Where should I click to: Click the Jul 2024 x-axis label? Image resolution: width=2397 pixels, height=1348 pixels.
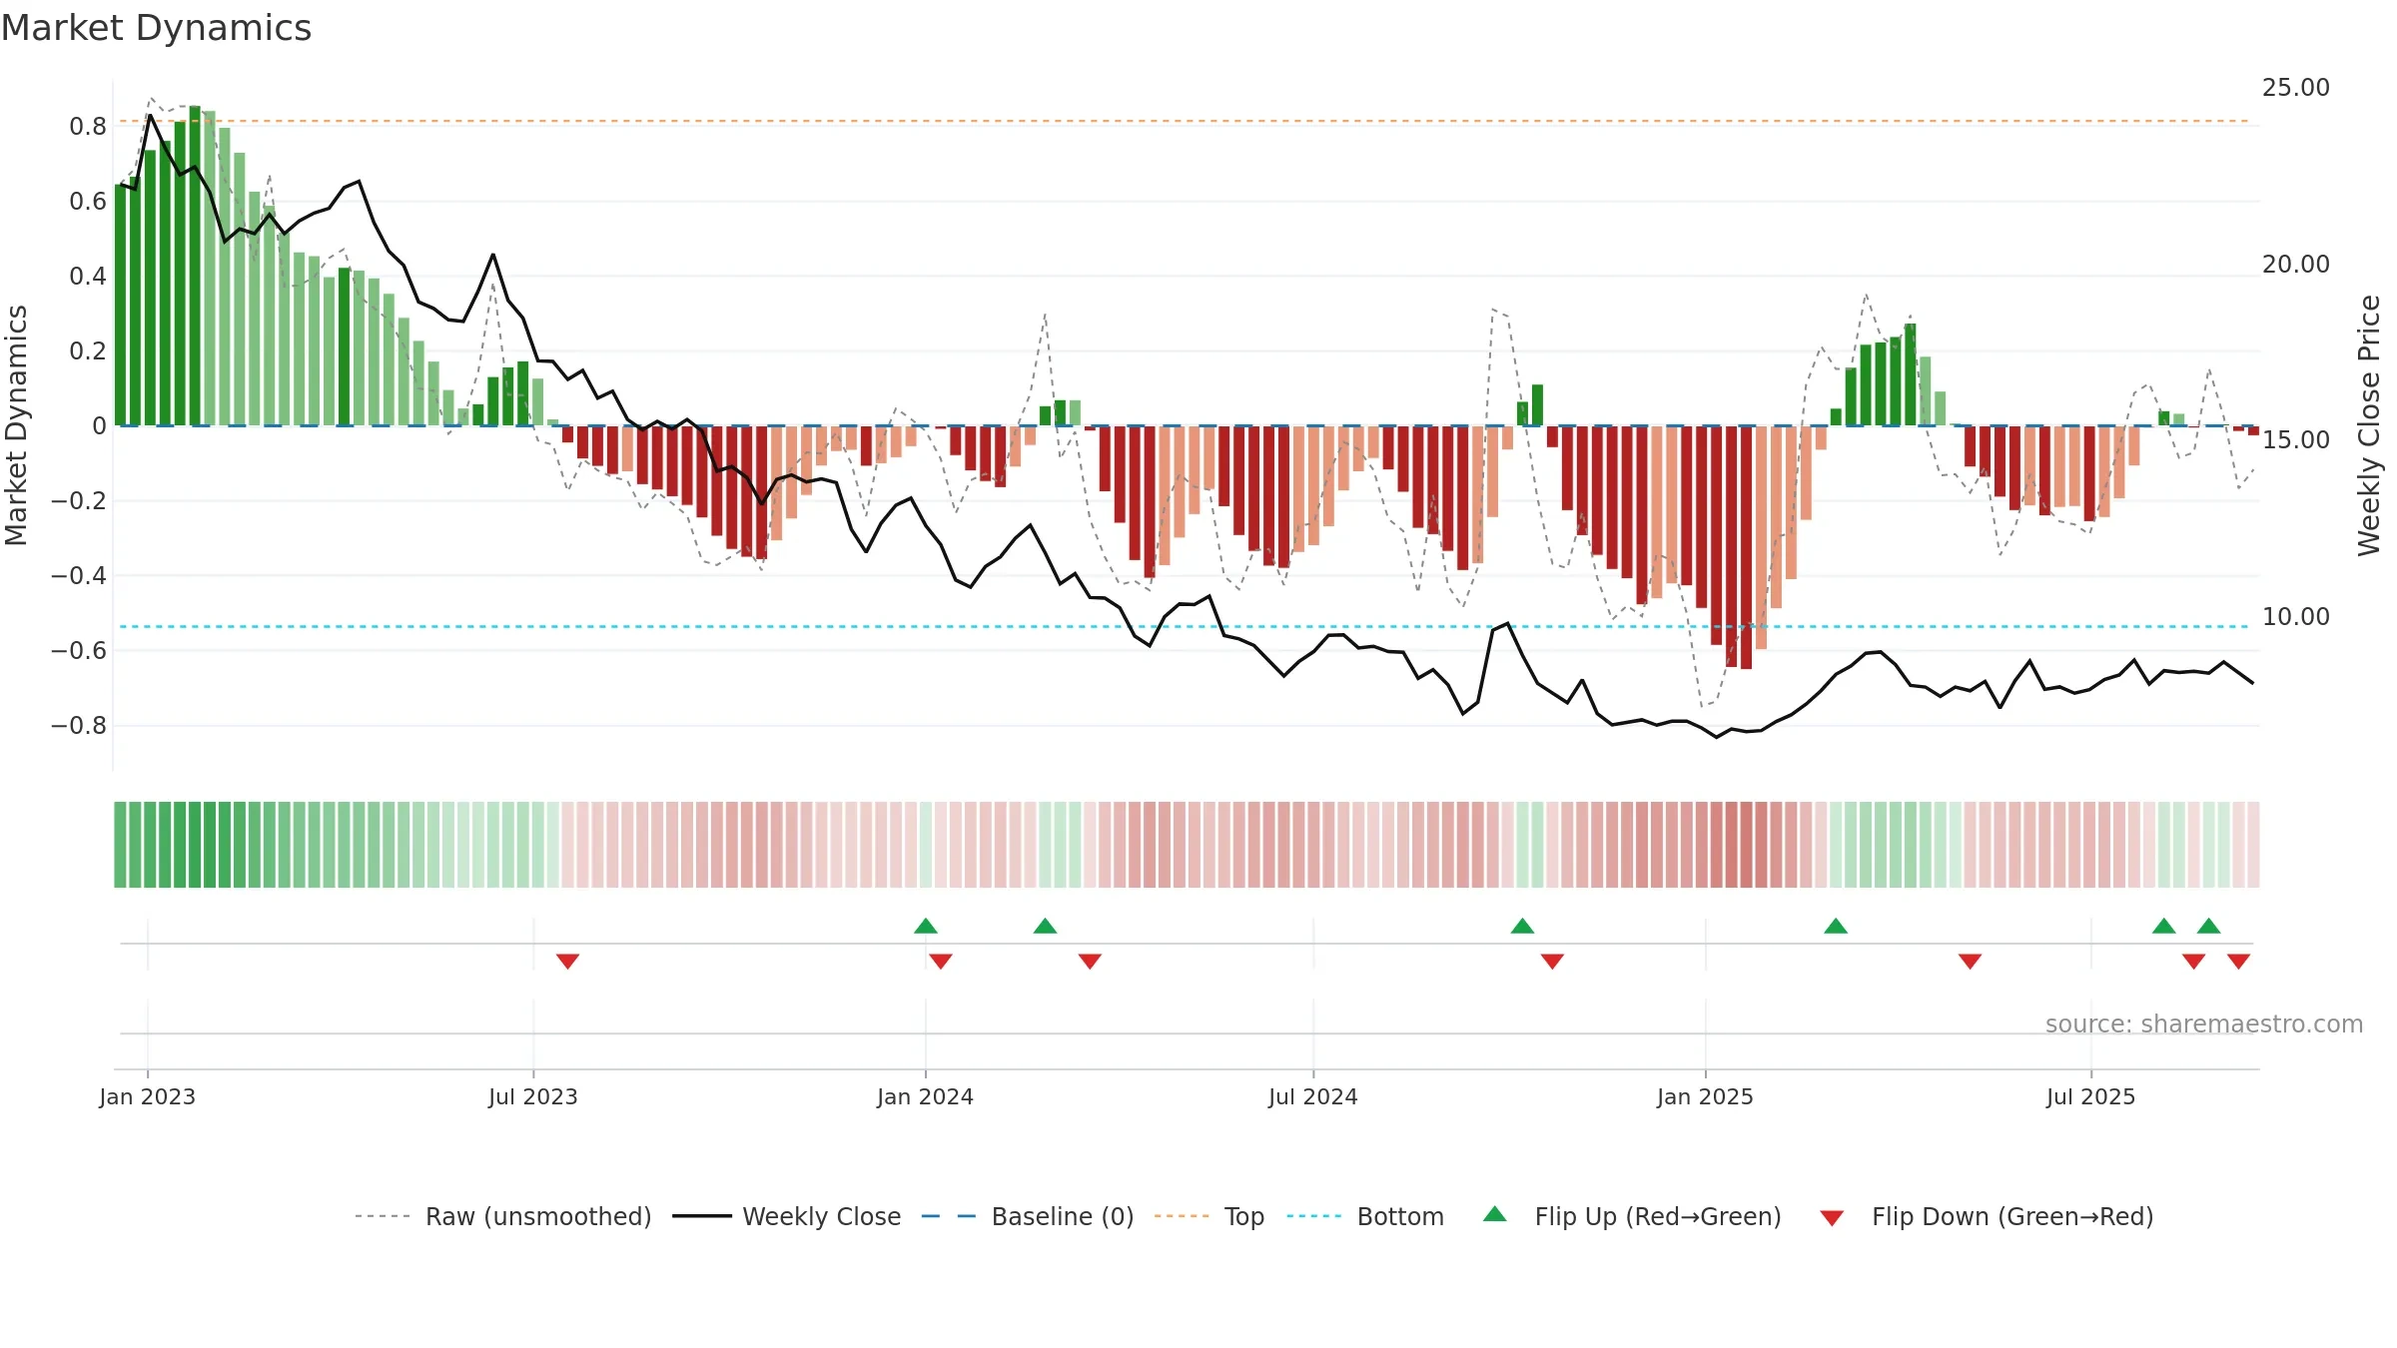pos(1313,1096)
